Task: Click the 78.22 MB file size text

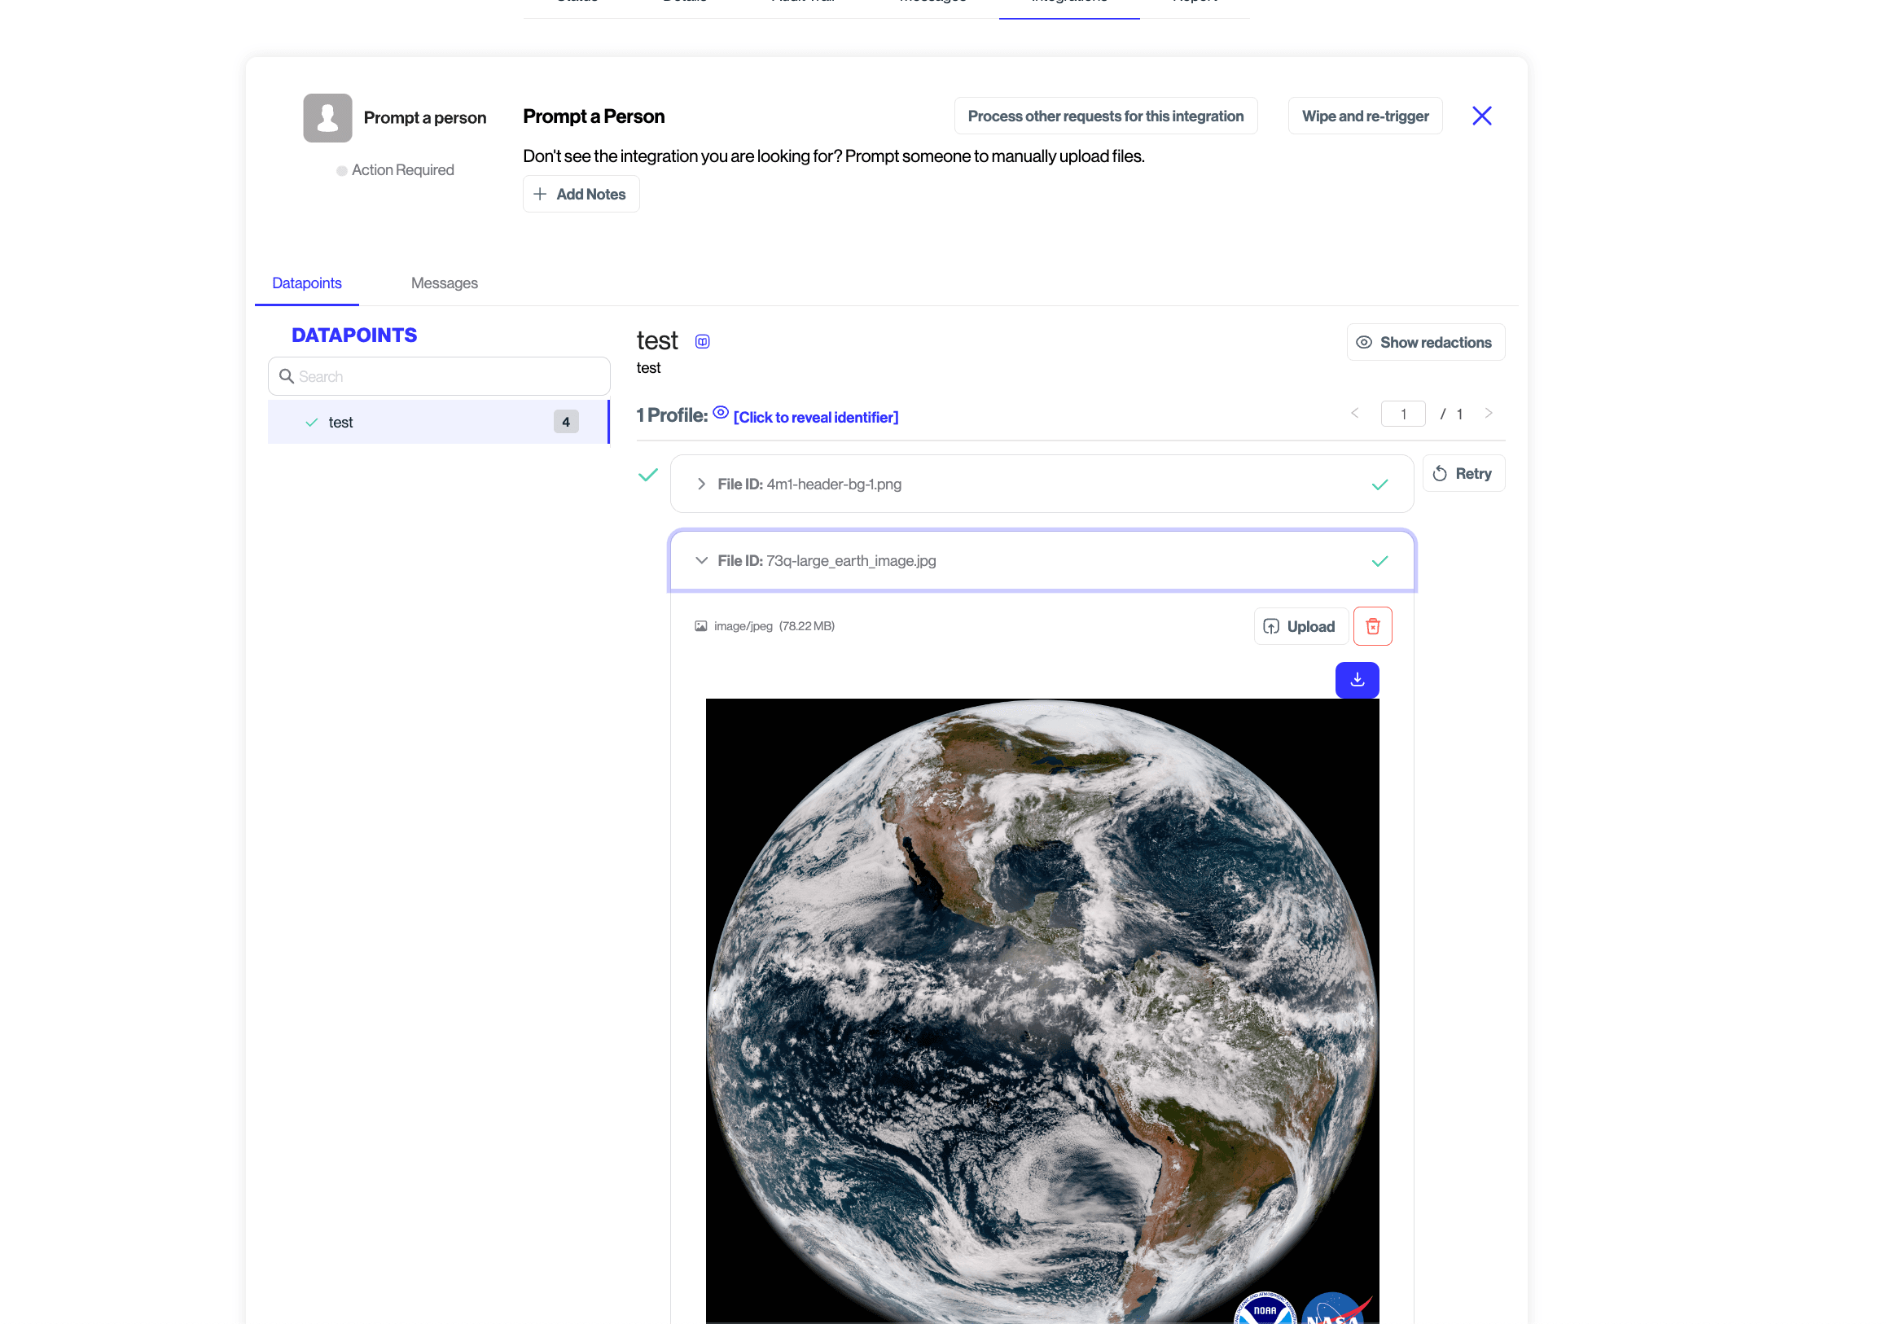Action: click(806, 626)
